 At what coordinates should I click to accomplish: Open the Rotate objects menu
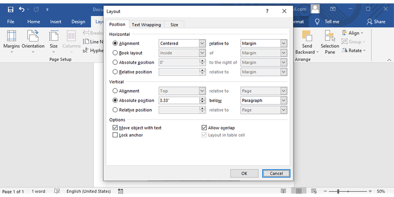pyautogui.click(x=353, y=51)
